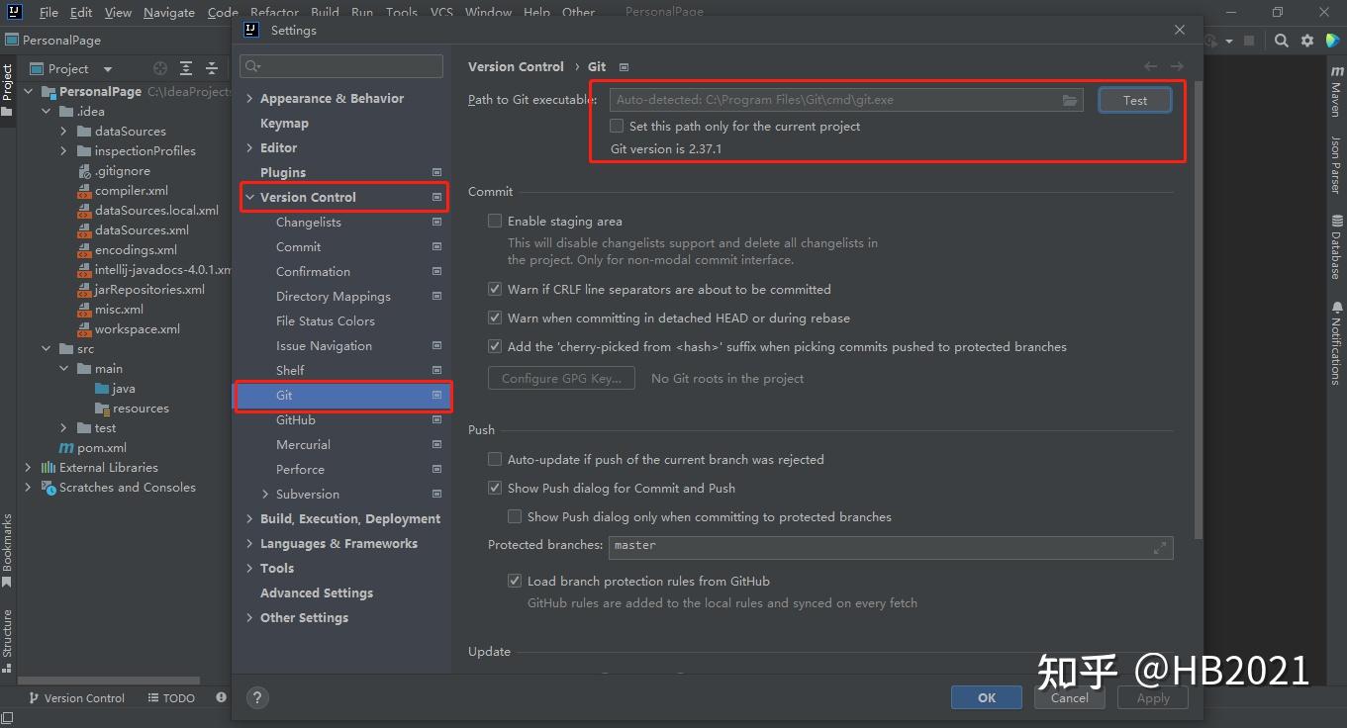Open the Project view dropdown
Image resolution: width=1347 pixels, height=728 pixels.
pos(108,69)
